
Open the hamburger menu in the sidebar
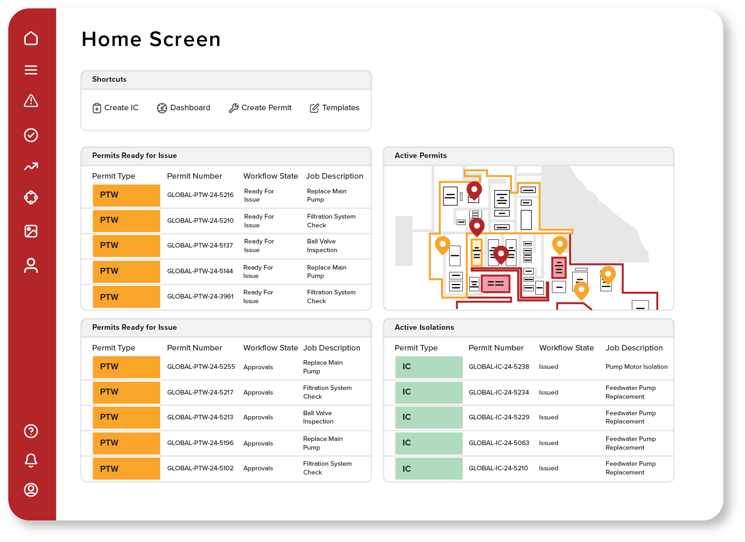[x=31, y=70]
